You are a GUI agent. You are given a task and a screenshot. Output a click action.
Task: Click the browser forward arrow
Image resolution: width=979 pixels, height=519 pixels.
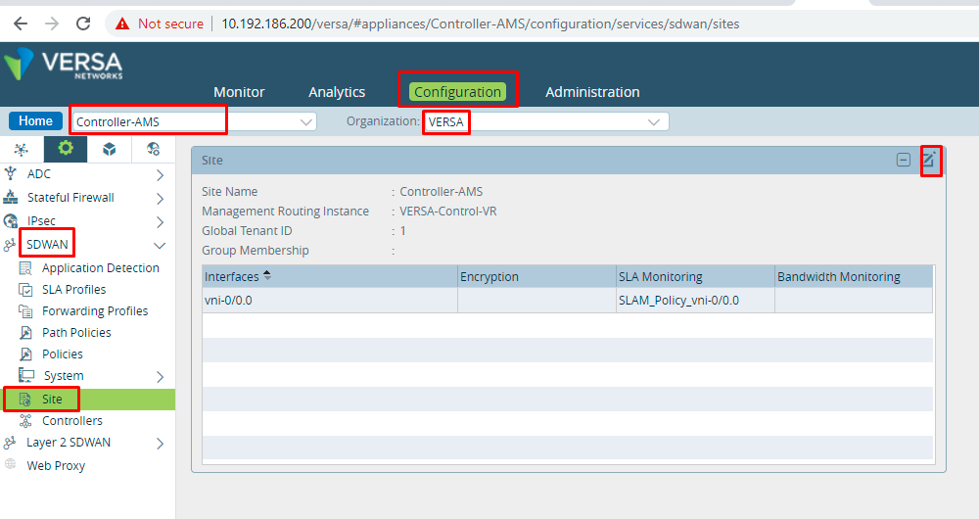click(52, 24)
